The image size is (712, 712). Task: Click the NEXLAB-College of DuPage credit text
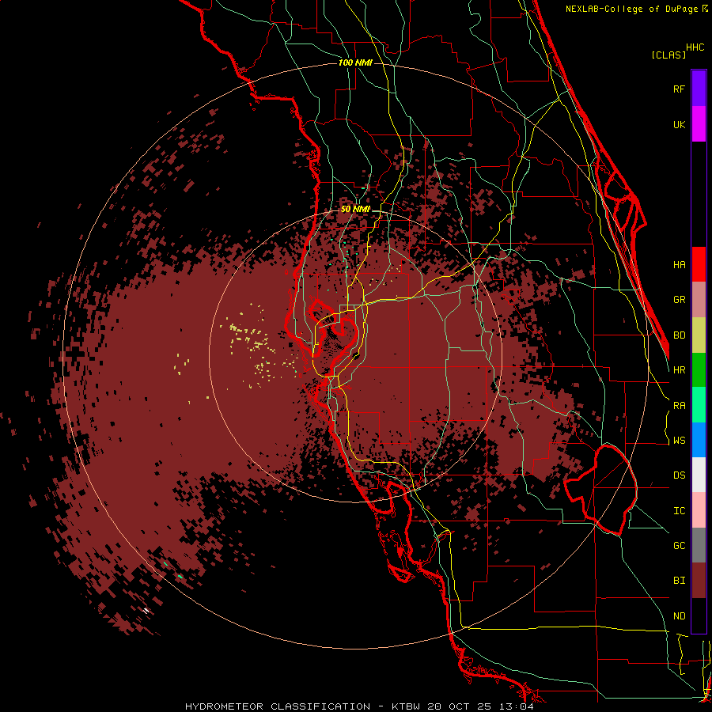pyautogui.click(x=631, y=9)
